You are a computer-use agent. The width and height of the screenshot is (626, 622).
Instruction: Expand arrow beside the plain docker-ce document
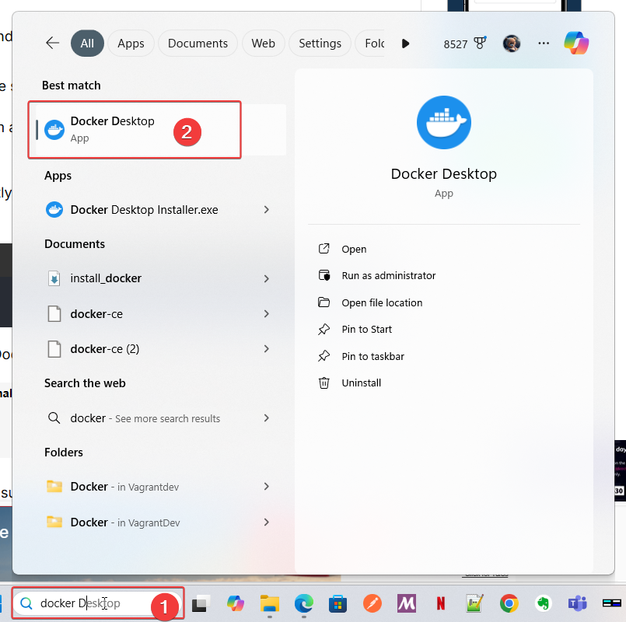click(266, 314)
